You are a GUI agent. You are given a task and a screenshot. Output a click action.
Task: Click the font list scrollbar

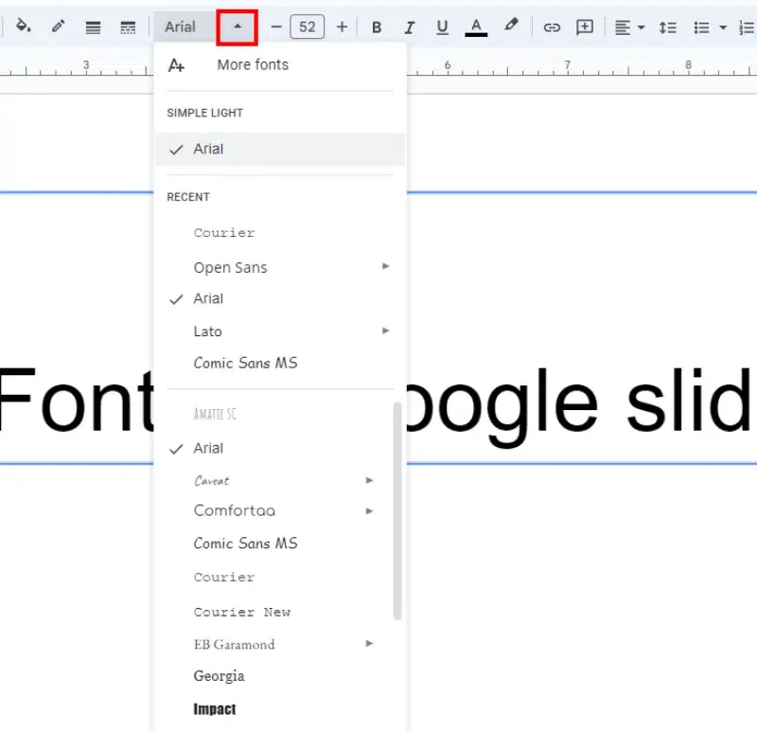[397, 510]
